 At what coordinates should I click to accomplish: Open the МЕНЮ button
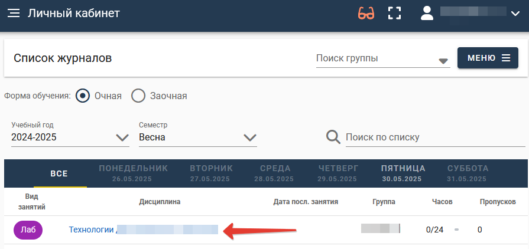[x=488, y=58]
